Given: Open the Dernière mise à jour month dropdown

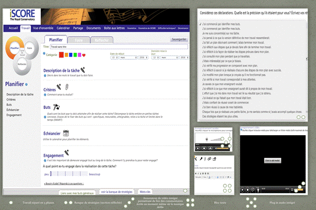Looking at the screenshot, I should coord(169,58).
